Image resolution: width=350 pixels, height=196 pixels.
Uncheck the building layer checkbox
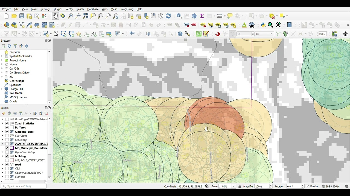[7, 156]
